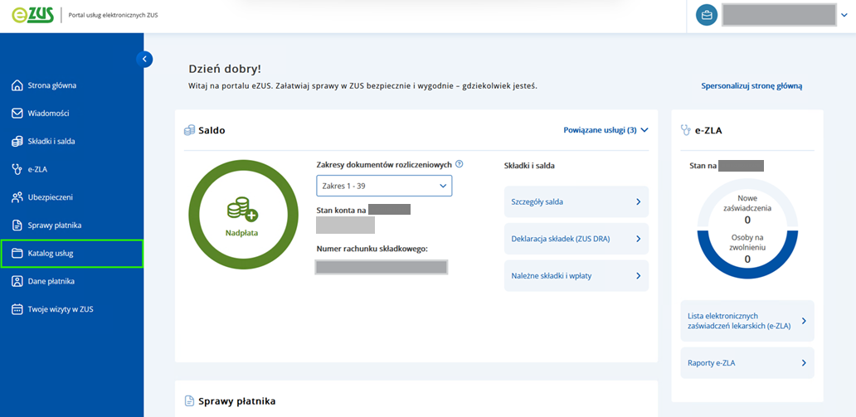Open Szczegóły salda
Screen dimensions: 856x417
tap(576, 201)
